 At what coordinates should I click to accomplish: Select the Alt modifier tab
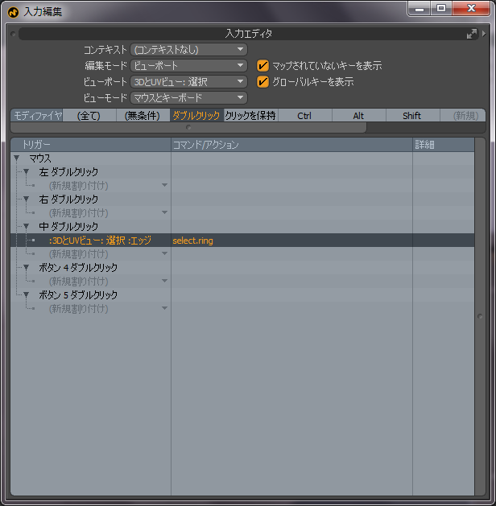pyautogui.click(x=358, y=116)
